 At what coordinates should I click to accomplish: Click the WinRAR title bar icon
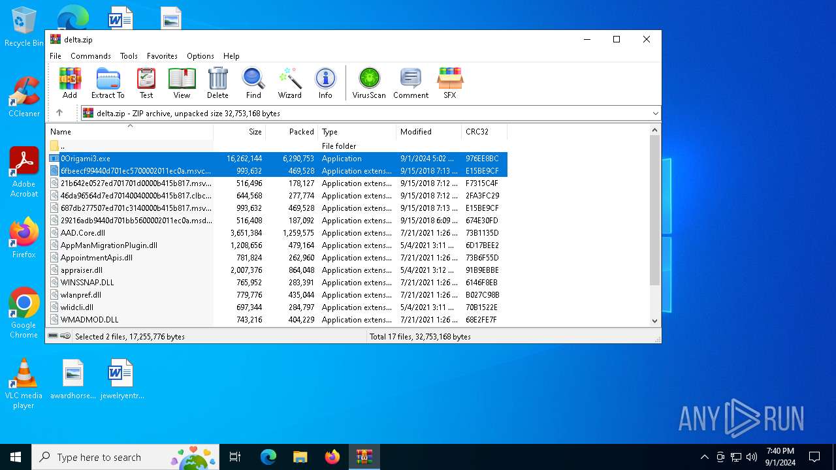(56, 39)
